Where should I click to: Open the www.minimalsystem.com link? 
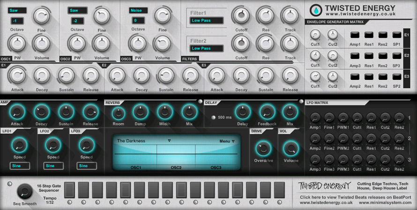383,203
